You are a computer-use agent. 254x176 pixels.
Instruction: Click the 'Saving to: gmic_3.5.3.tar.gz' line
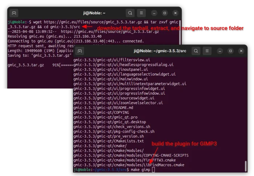tap(40, 56)
